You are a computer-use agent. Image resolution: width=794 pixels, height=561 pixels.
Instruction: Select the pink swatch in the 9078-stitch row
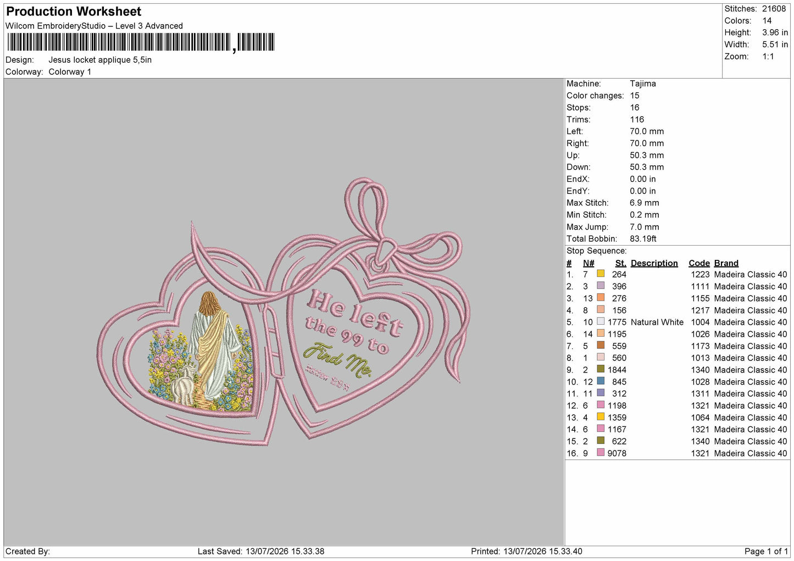[x=601, y=452]
